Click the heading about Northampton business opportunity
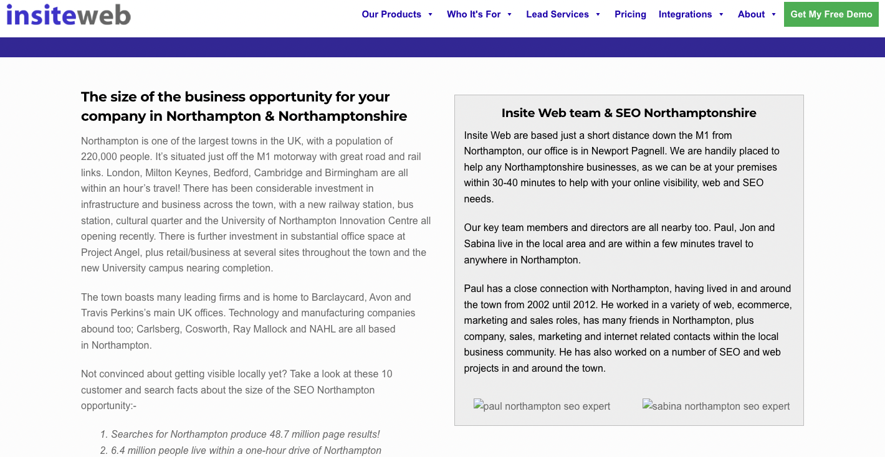The width and height of the screenshot is (885, 457). coord(244,106)
